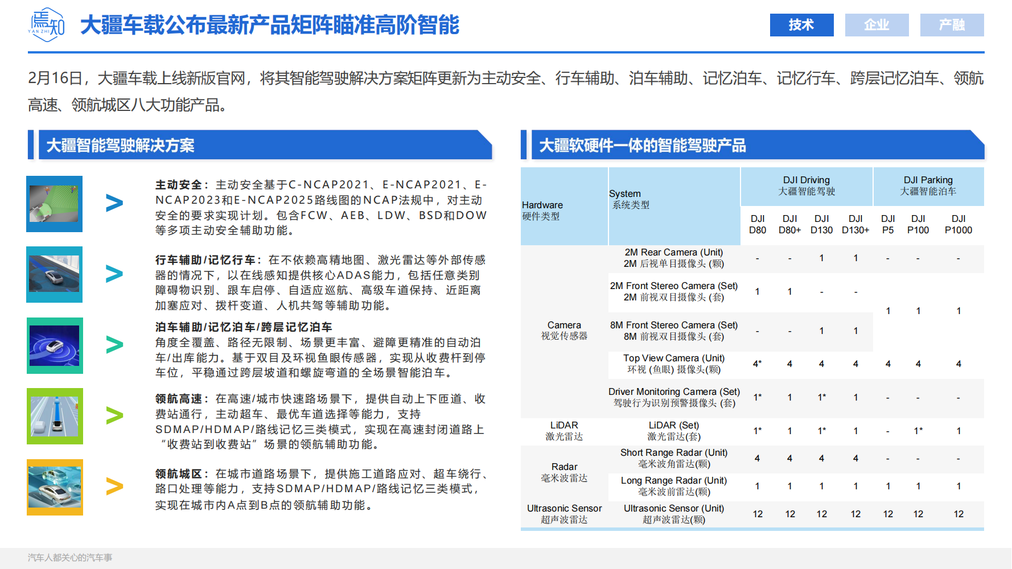
Task: Select the System 系统类型 header cell
Action: click(674, 206)
